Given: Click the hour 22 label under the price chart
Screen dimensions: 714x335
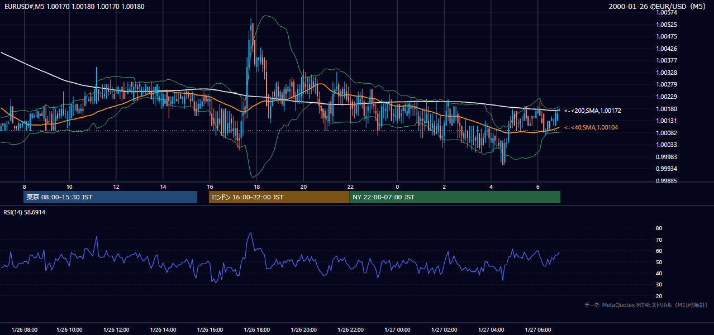Looking at the screenshot, I should [x=350, y=186].
